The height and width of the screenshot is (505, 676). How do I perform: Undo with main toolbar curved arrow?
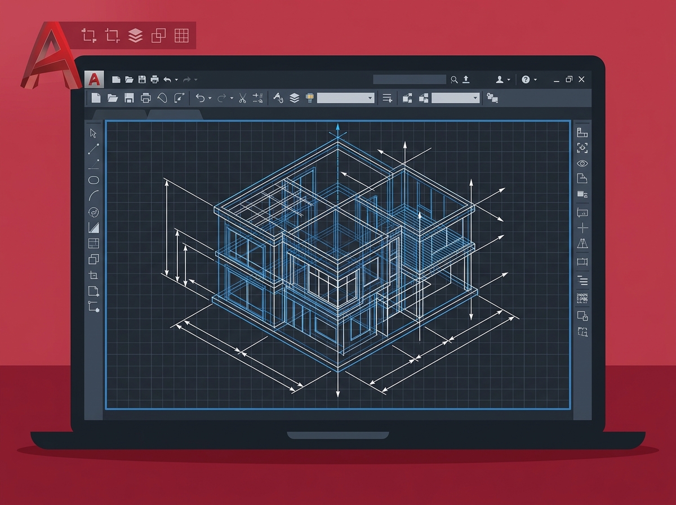[200, 98]
